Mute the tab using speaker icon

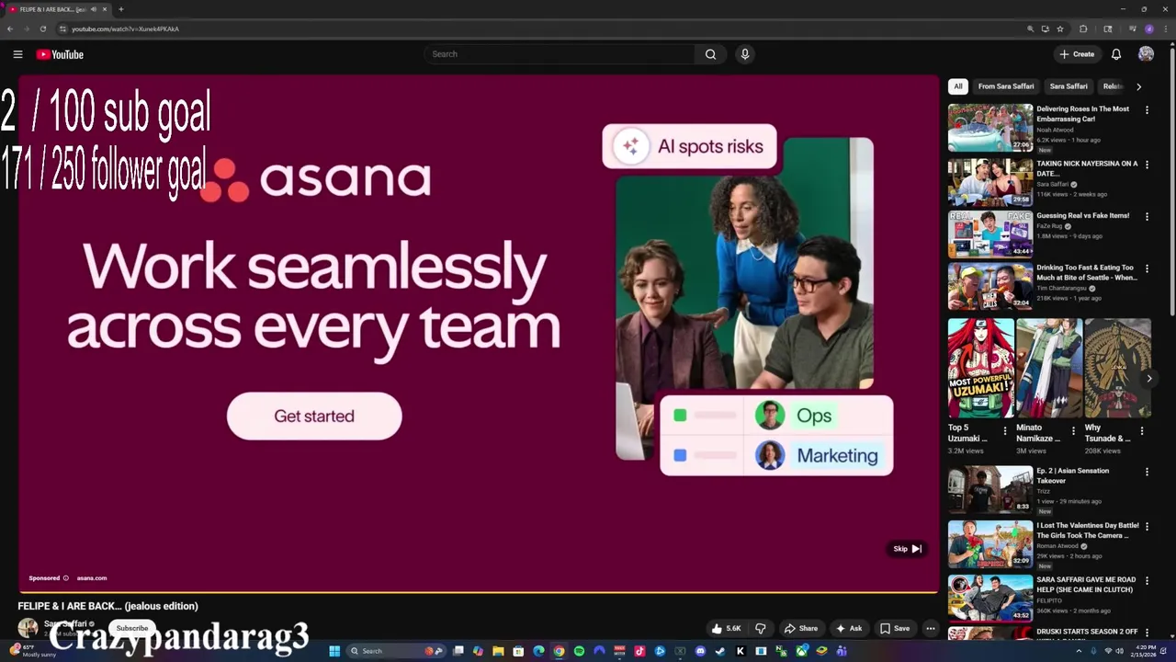94,9
